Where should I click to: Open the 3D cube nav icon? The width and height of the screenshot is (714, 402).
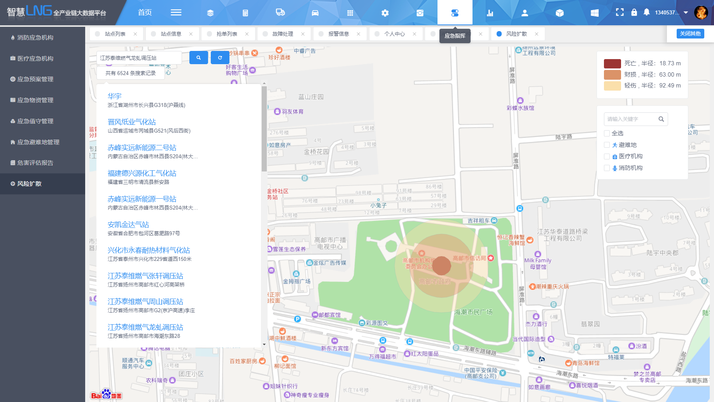(560, 13)
